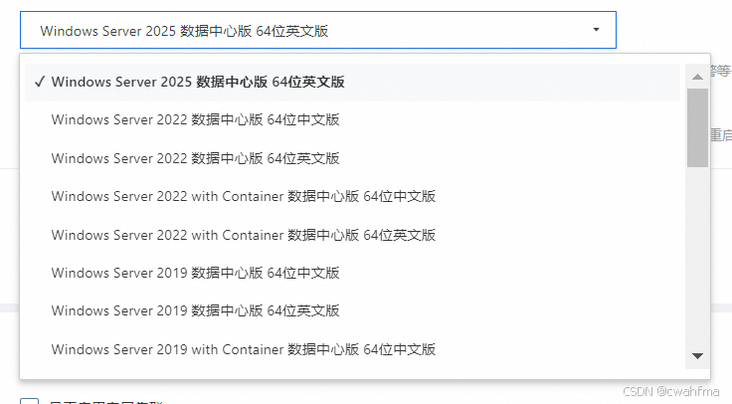Image resolution: width=732 pixels, height=404 pixels.
Task: Click the cut-off 等 text beside the scroll up arrow
Action: (x=721, y=71)
